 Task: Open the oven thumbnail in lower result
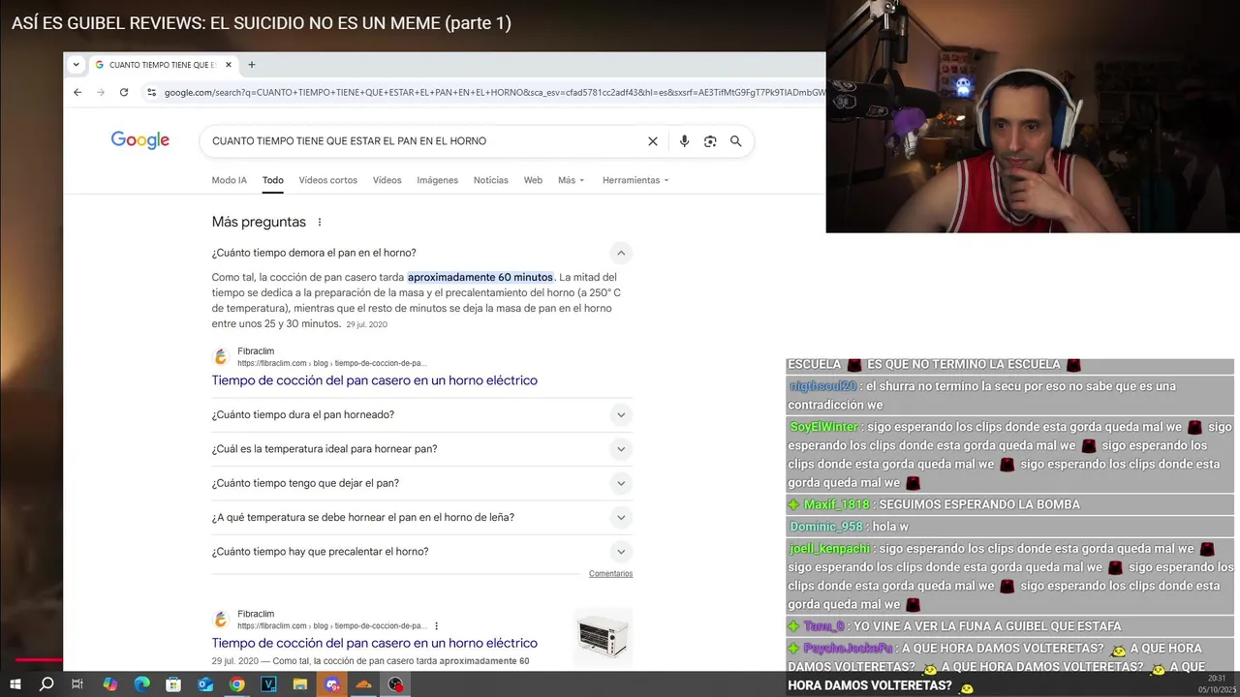604,636
